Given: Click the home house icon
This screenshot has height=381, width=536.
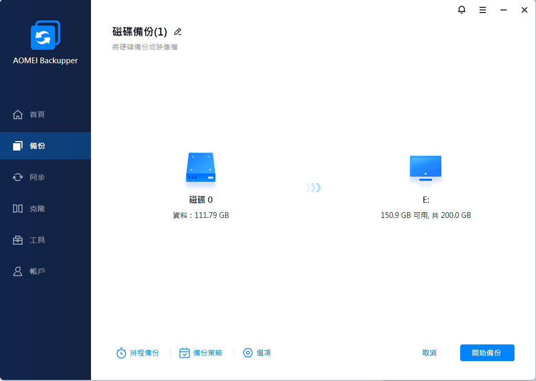Looking at the screenshot, I should [18, 114].
